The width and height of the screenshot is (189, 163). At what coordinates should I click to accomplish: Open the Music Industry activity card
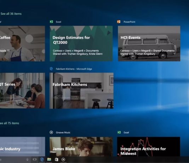click(x=23, y=146)
